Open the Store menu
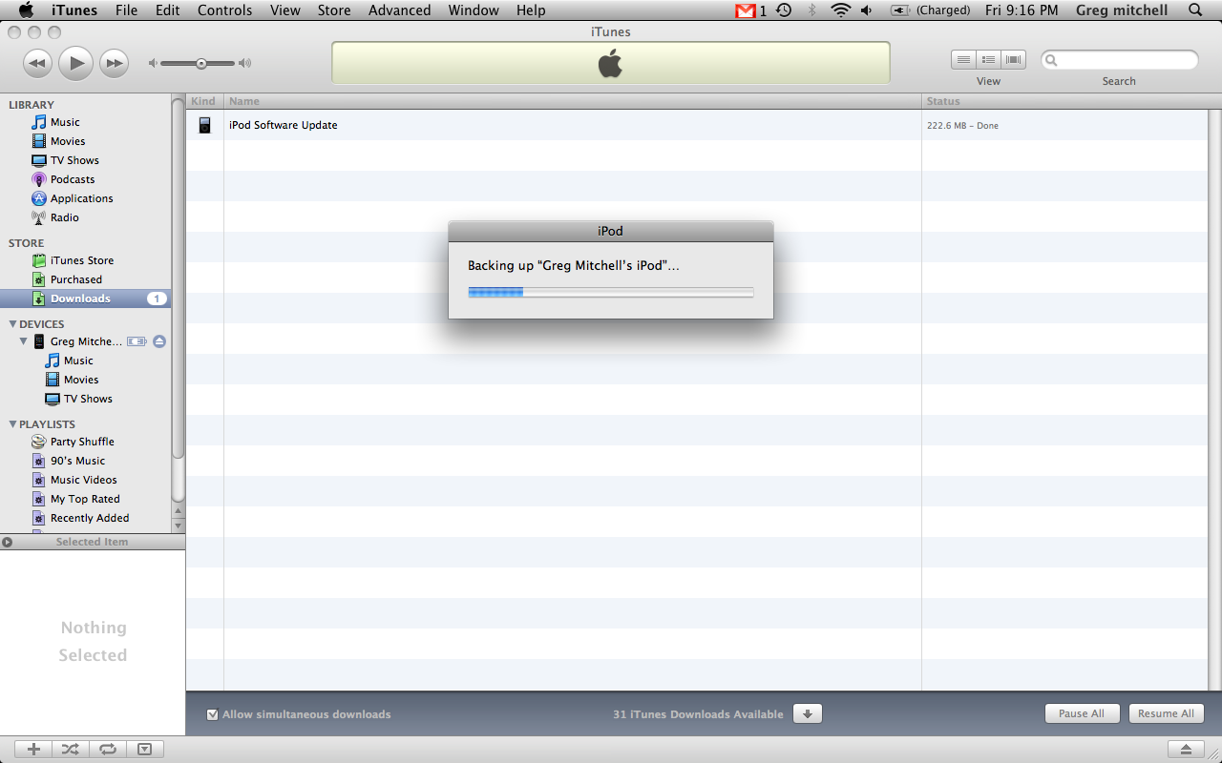This screenshot has height=763, width=1222. (334, 10)
